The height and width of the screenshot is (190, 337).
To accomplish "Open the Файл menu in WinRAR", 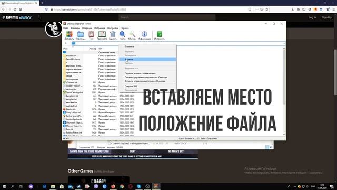I will (x=66, y=28).
